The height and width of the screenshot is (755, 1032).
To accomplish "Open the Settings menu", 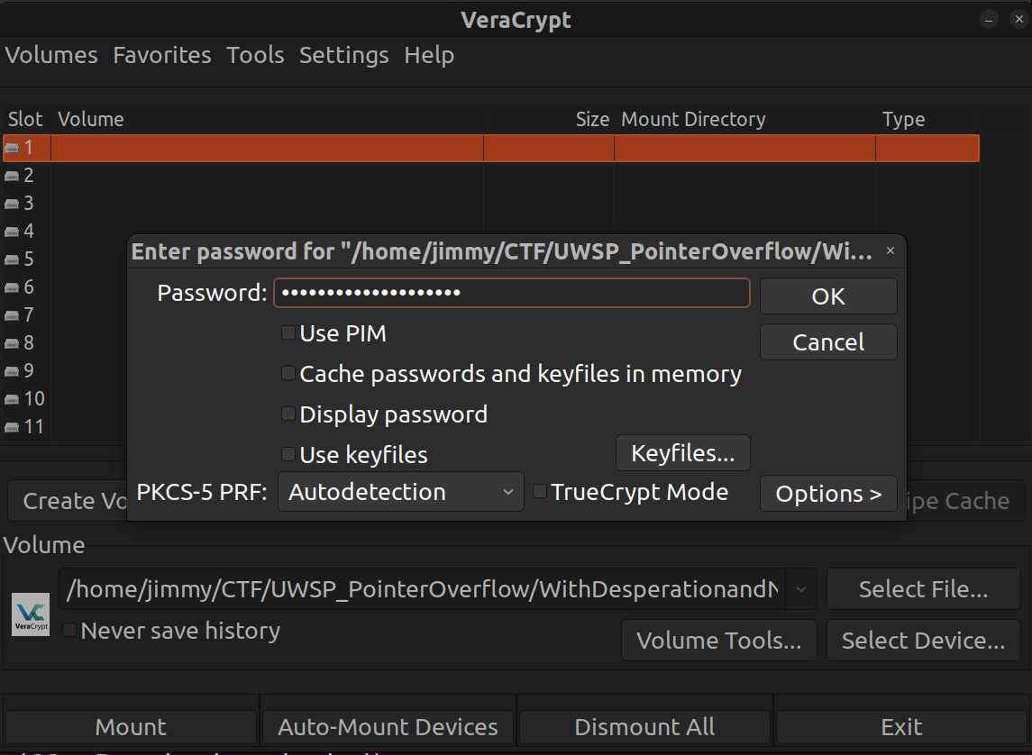I will [x=344, y=55].
